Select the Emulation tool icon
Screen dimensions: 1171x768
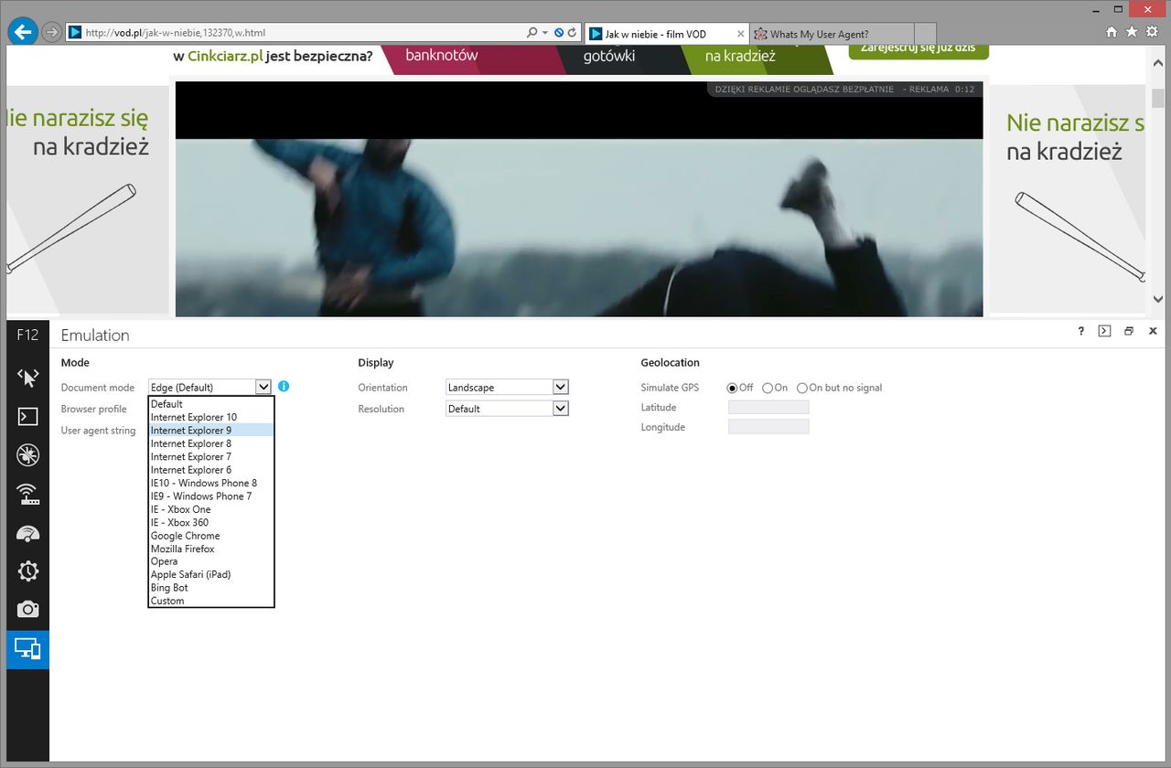pos(27,649)
